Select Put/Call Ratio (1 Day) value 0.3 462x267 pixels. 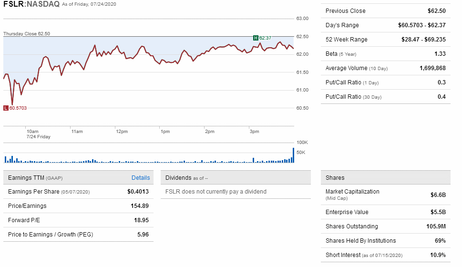click(441, 82)
